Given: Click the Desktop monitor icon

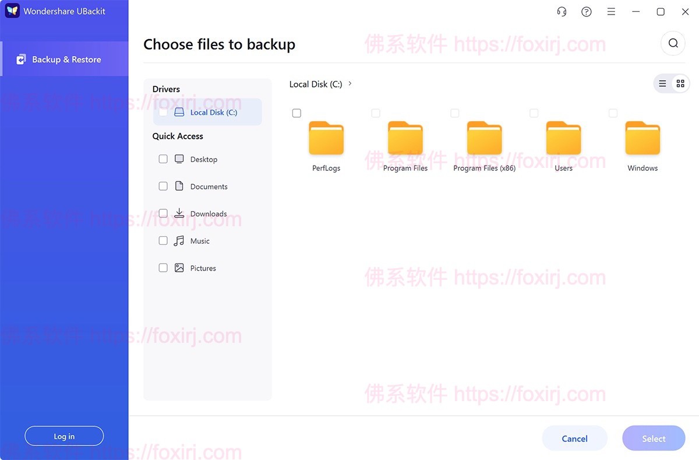Looking at the screenshot, I should 178,159.
